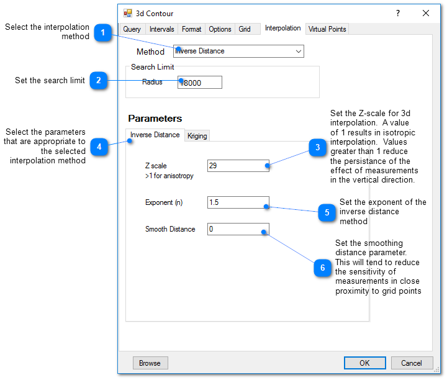The width and height of the screenshot is (447, 380).
Task: Click callout marker number 1
Action: click(102, 33)
